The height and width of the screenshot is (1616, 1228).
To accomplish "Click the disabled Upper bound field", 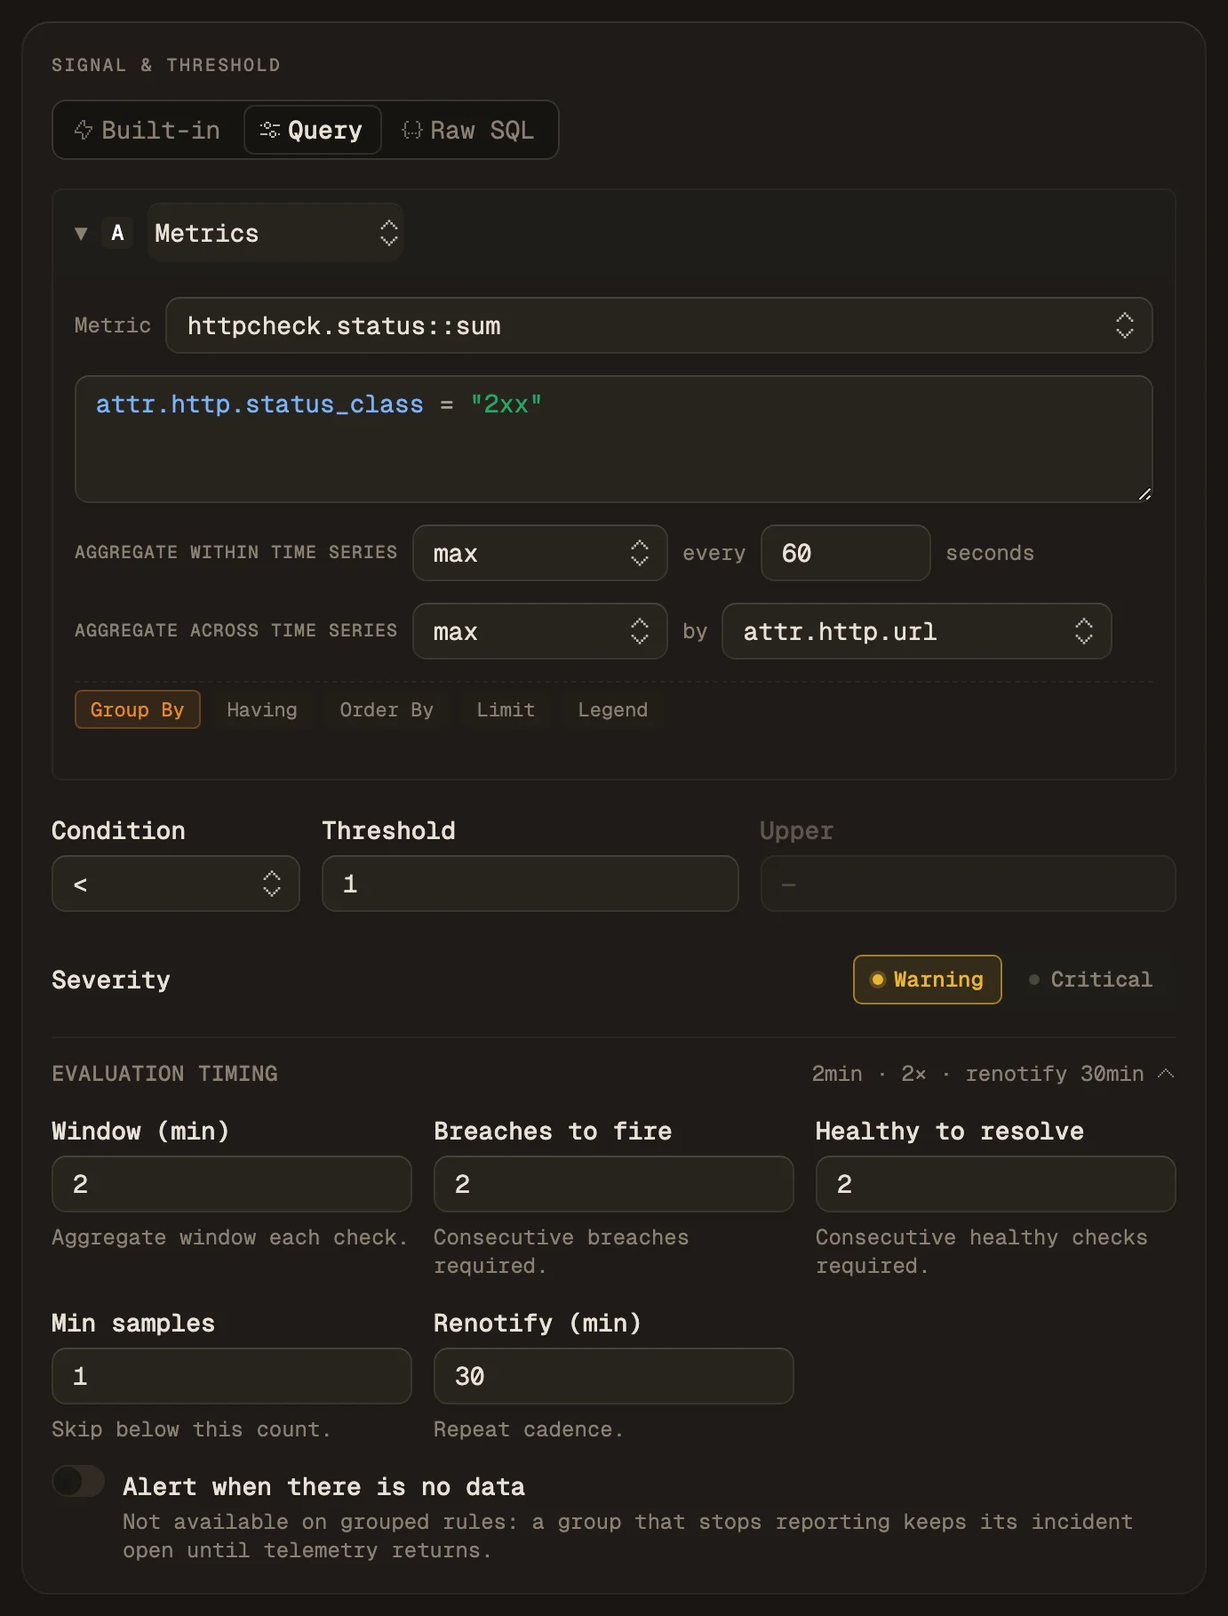I will (968, 884).
